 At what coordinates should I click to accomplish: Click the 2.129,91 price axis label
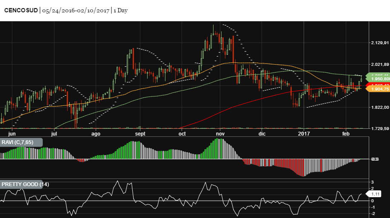coord(380,43)
